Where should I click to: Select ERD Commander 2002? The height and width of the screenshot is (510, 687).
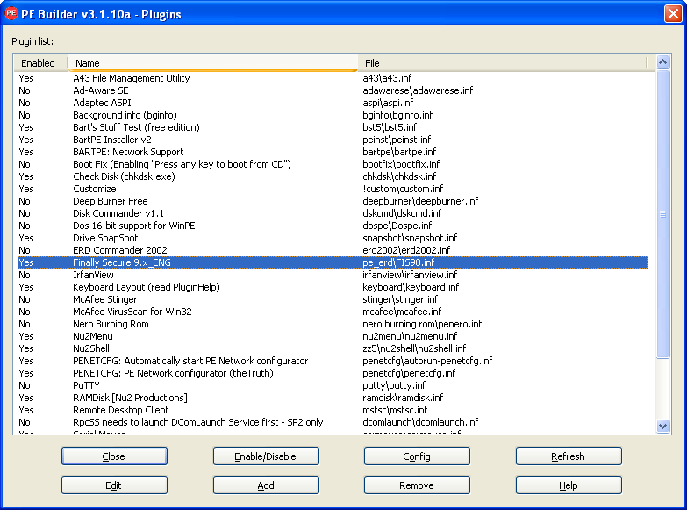(x=333, y=250)
